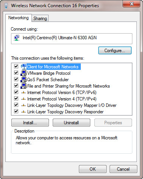
Task: Click the File and Printer Sharing icon
Action: pos(24,86)
